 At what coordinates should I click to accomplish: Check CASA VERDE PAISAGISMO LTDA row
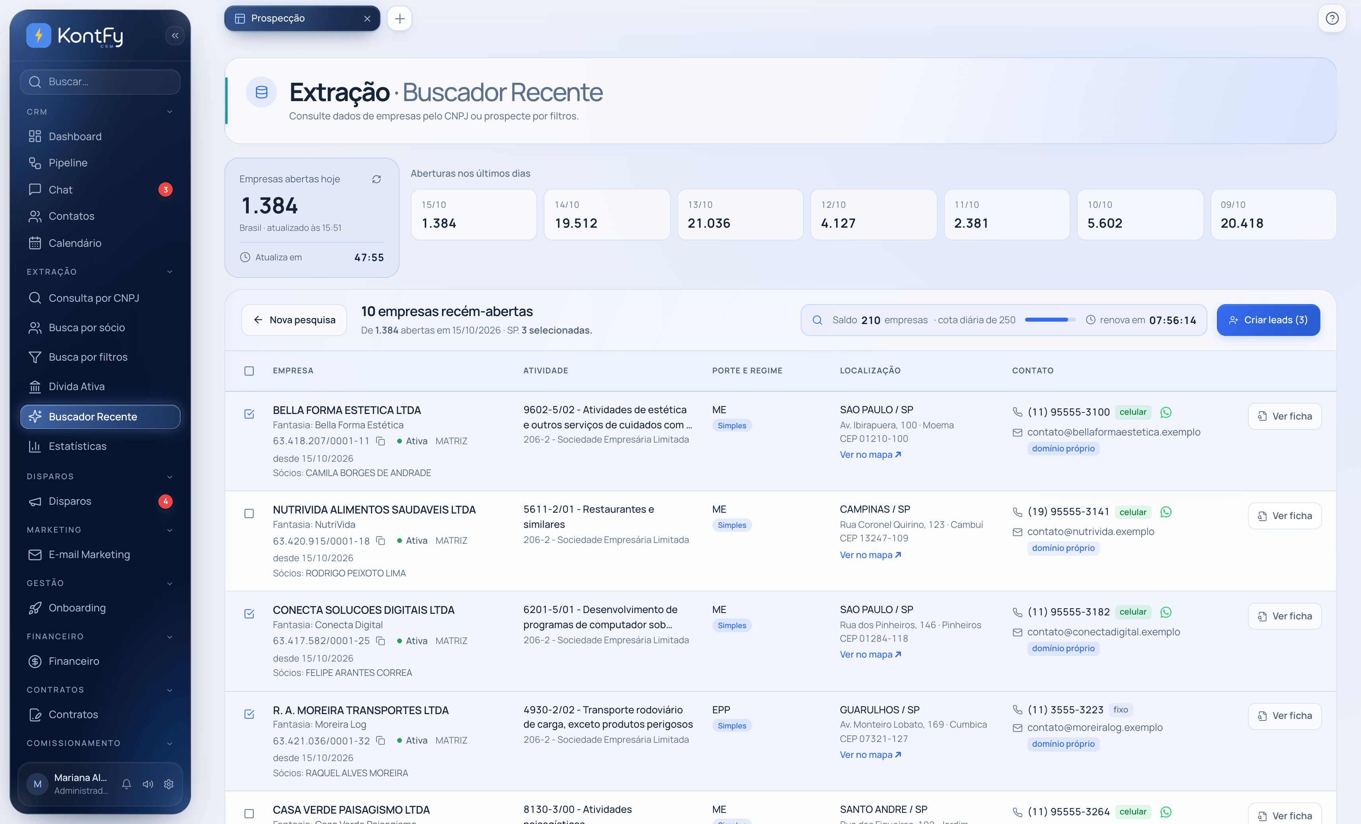pyautogui.click(x=249, y=814)
